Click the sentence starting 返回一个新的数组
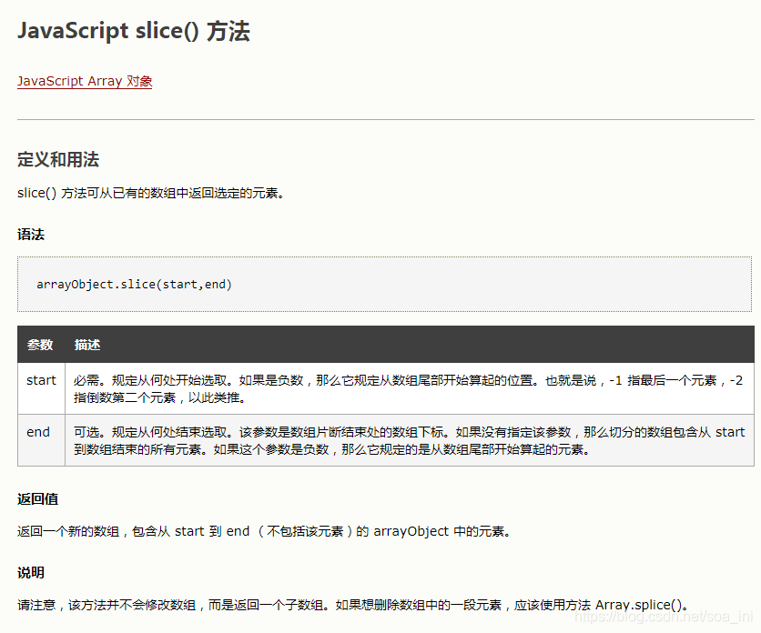This screenshot has width=761, height=633. (x=265, y=532)
